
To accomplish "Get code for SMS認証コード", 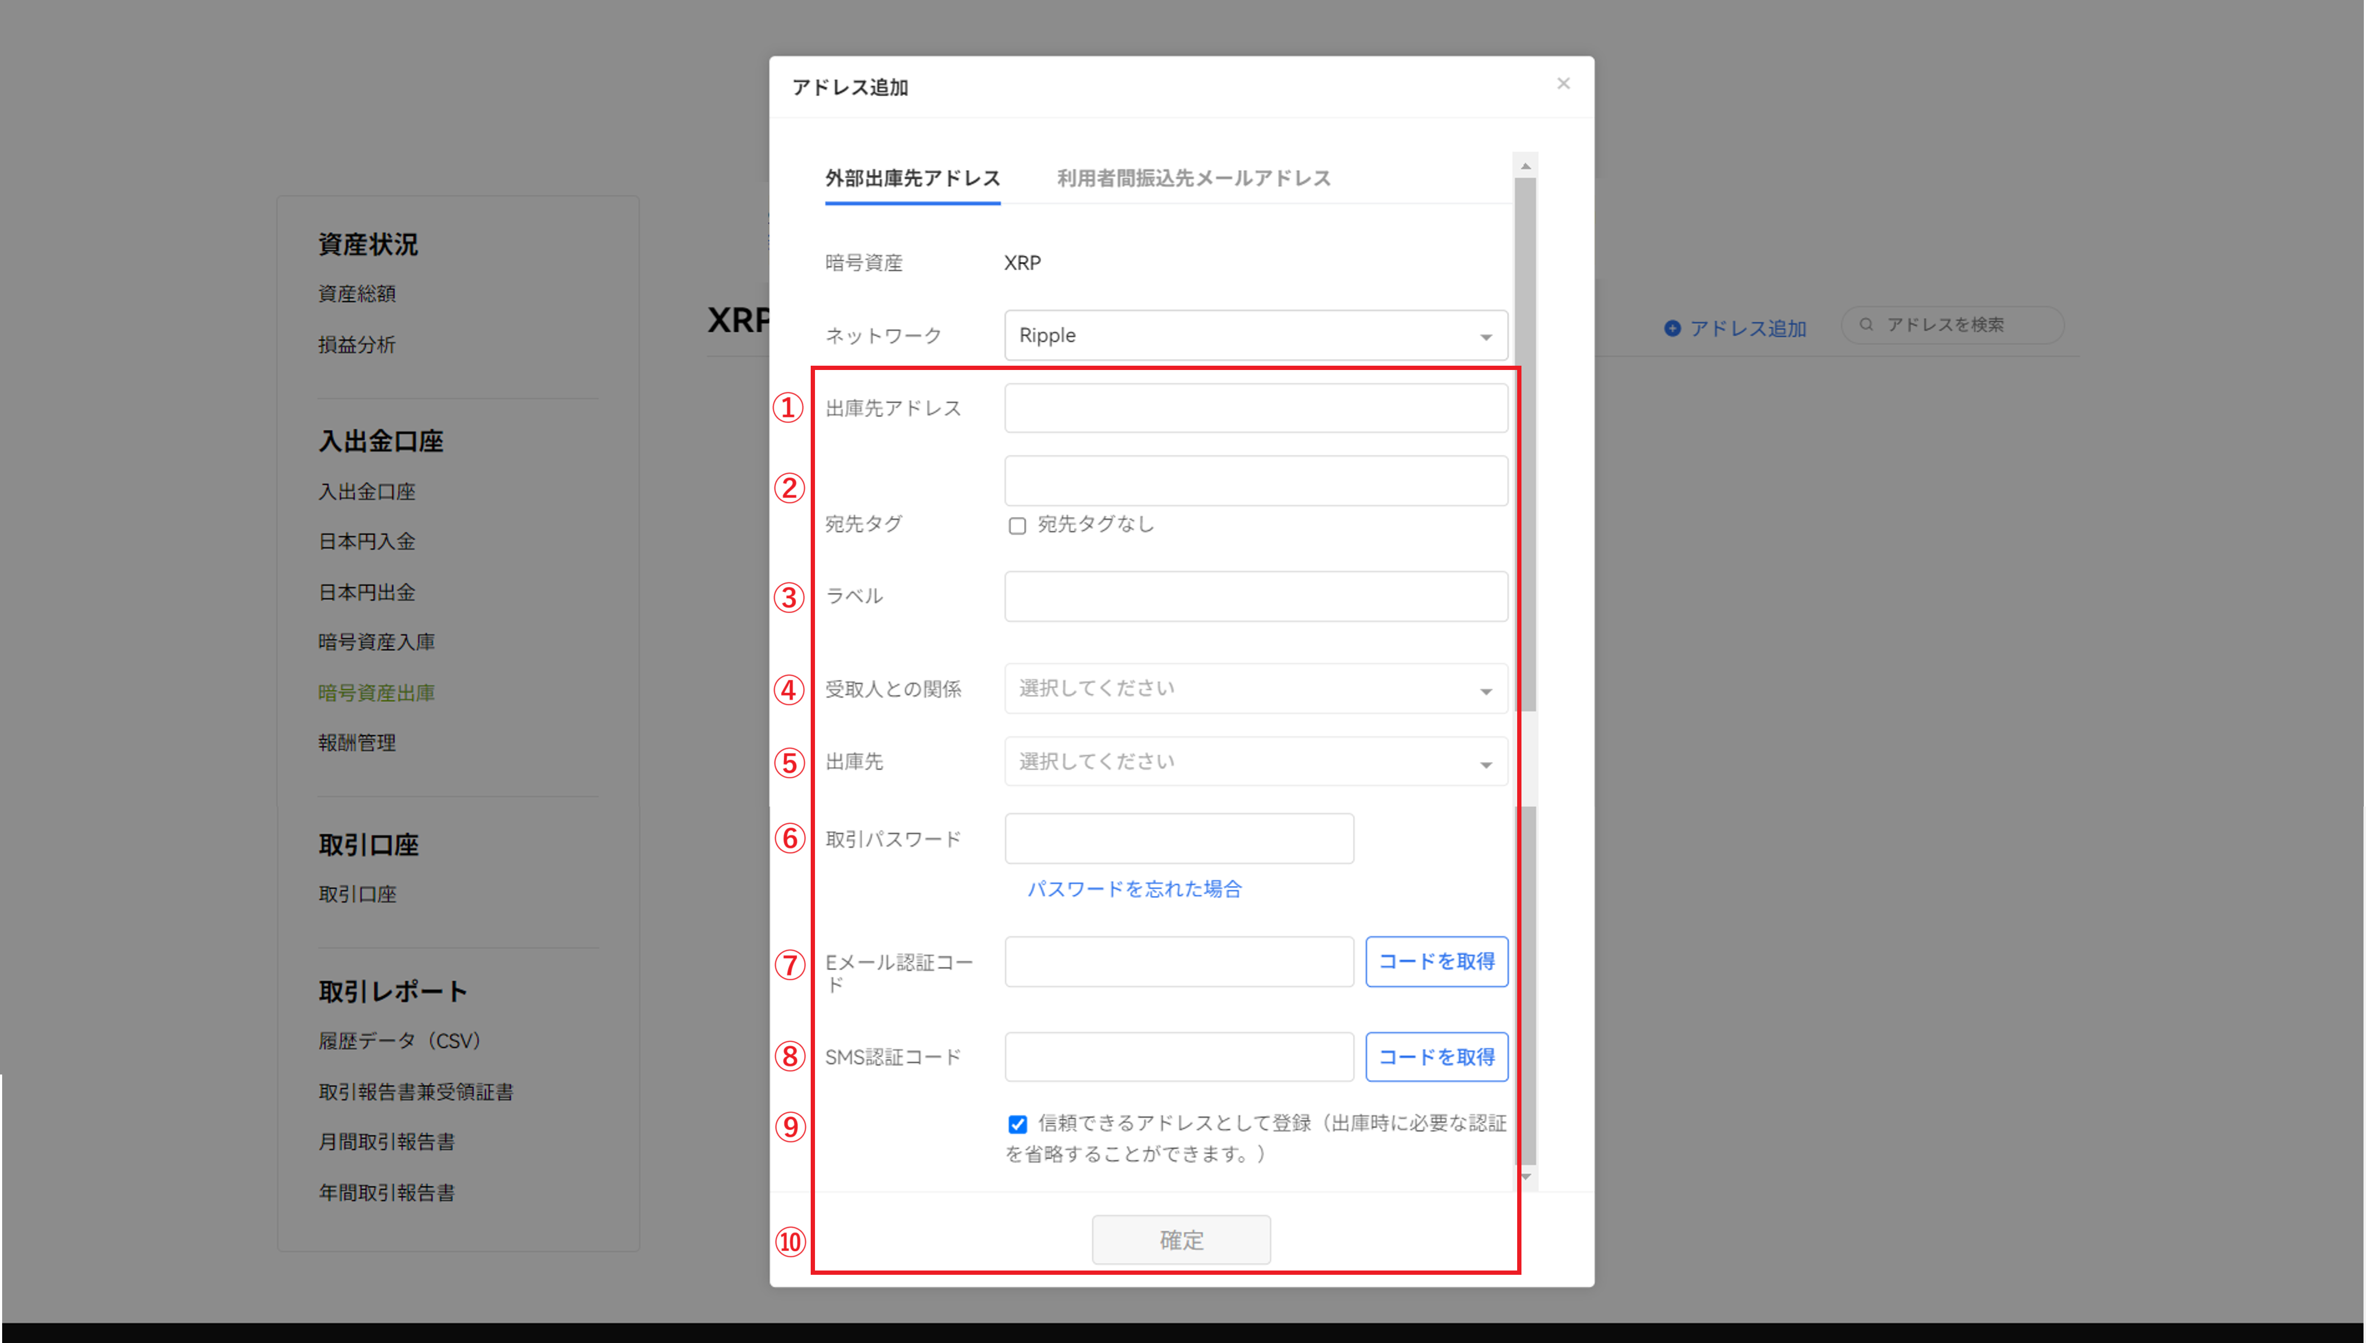I will 1436,1057.
